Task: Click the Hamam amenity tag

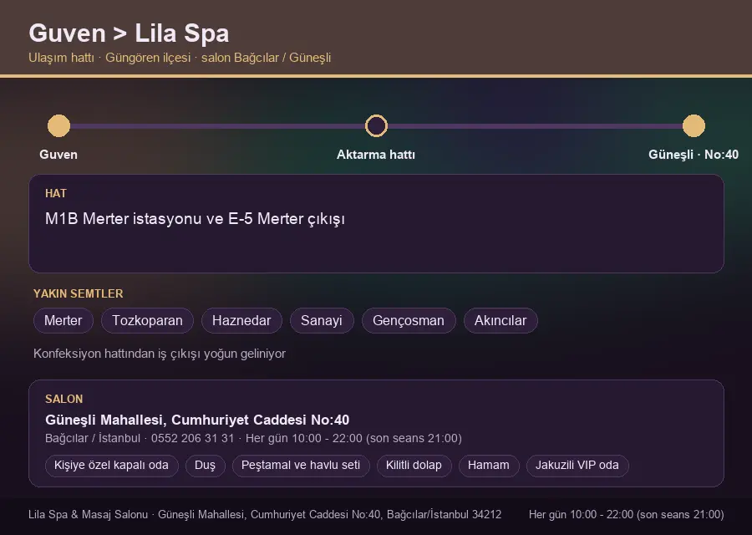Action: 489,466
